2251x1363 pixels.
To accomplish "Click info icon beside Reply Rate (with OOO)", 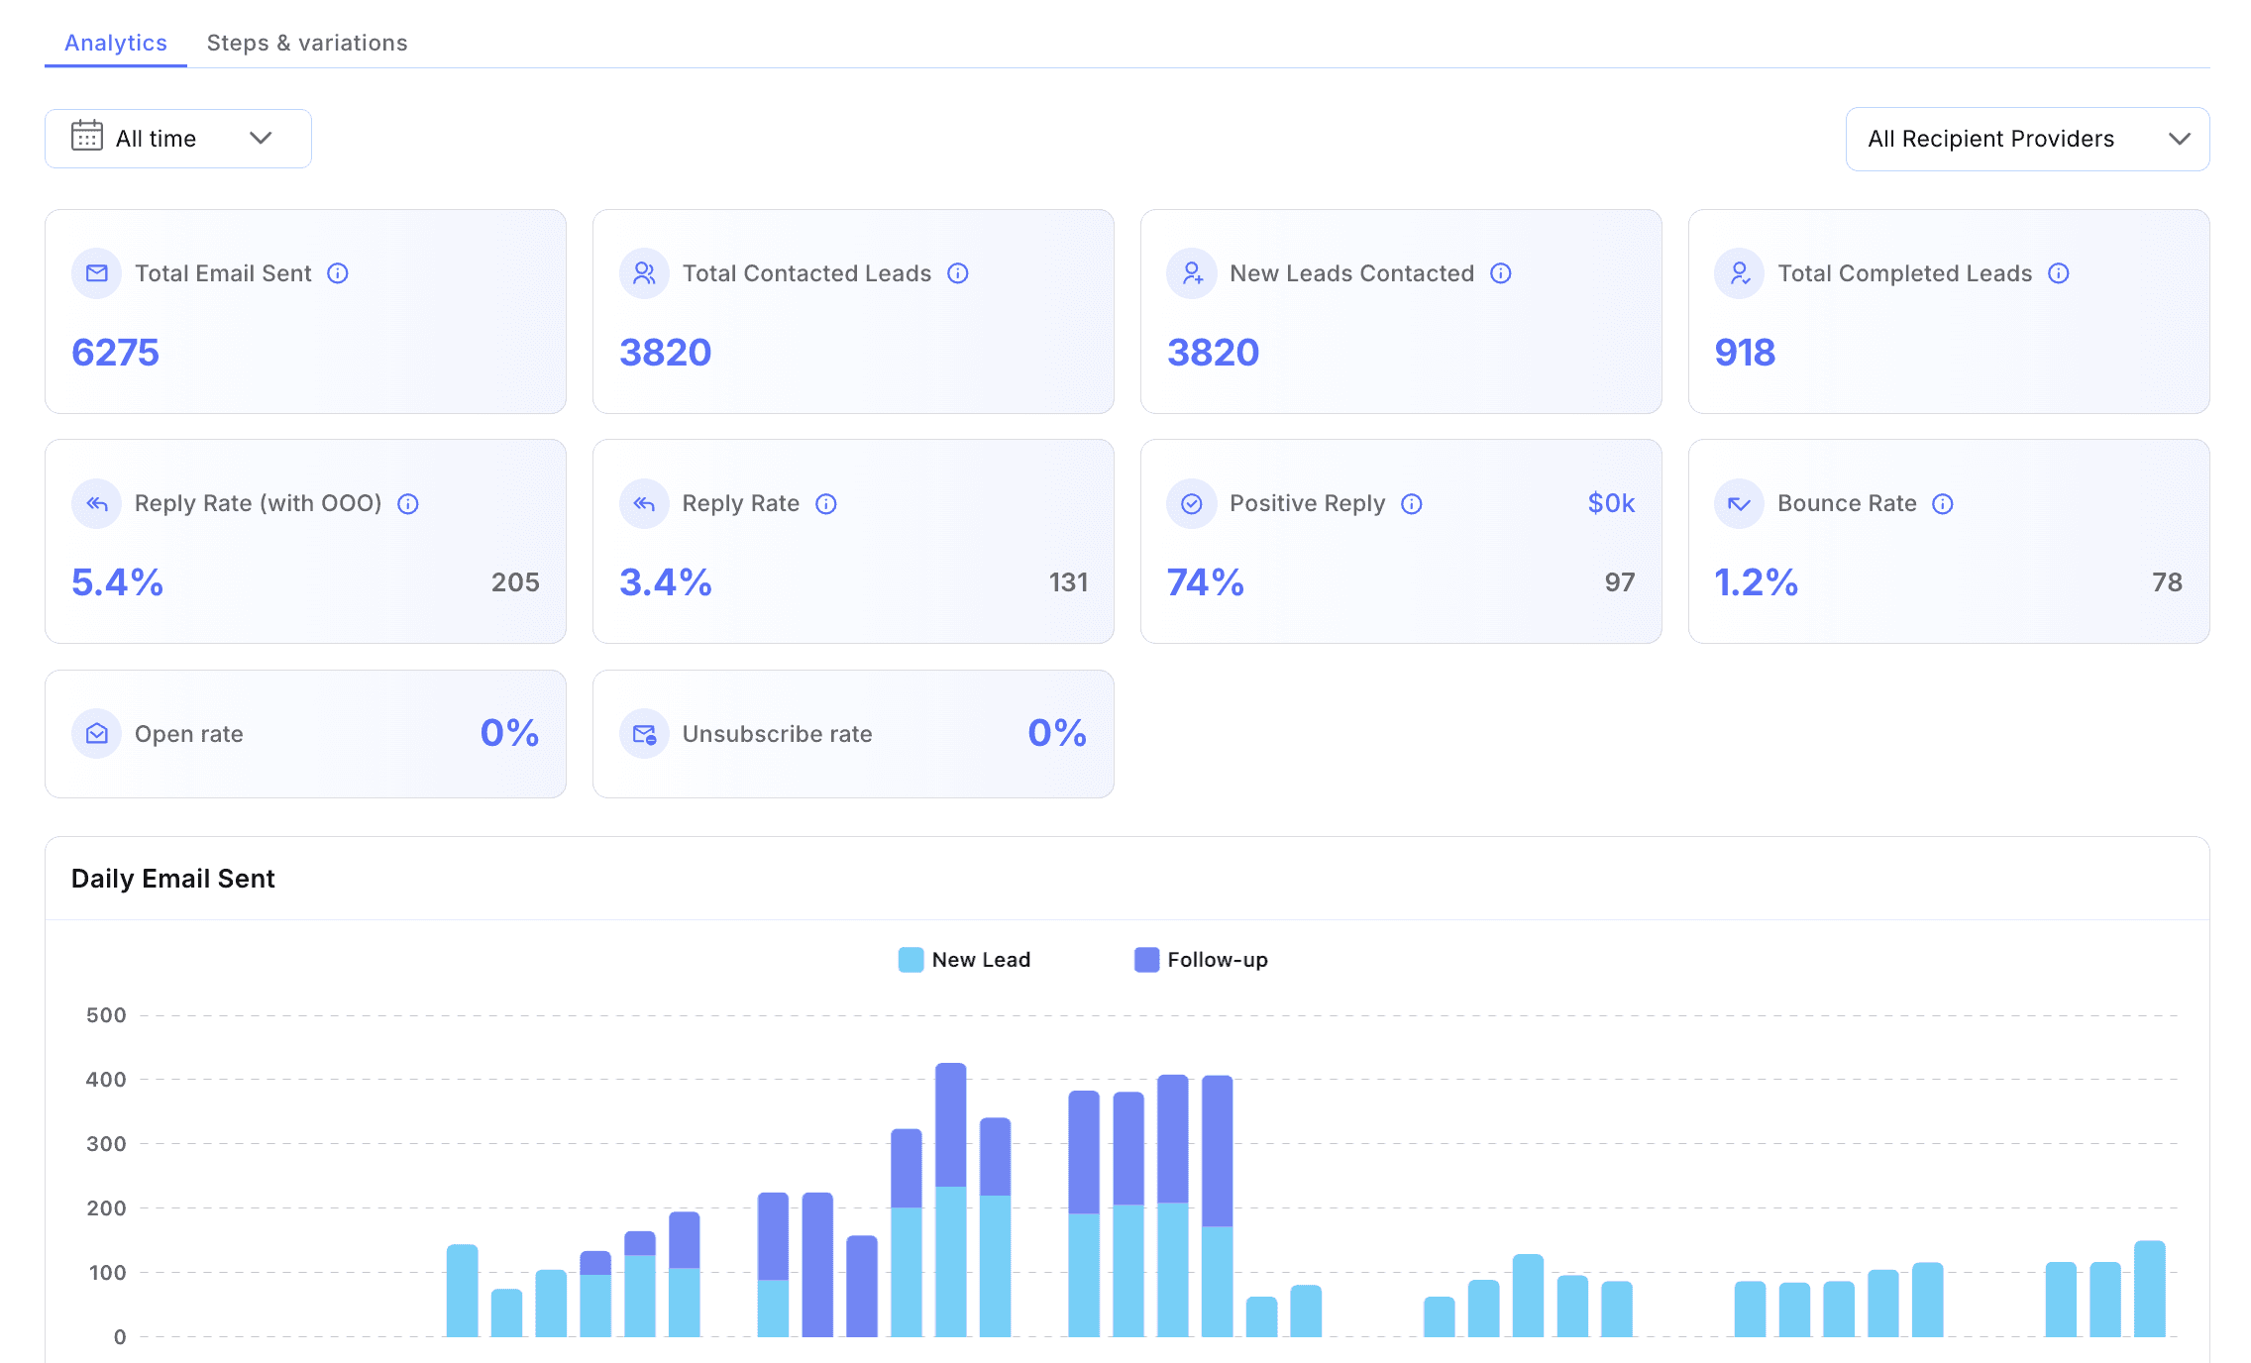I will click(x=408, y=504).
